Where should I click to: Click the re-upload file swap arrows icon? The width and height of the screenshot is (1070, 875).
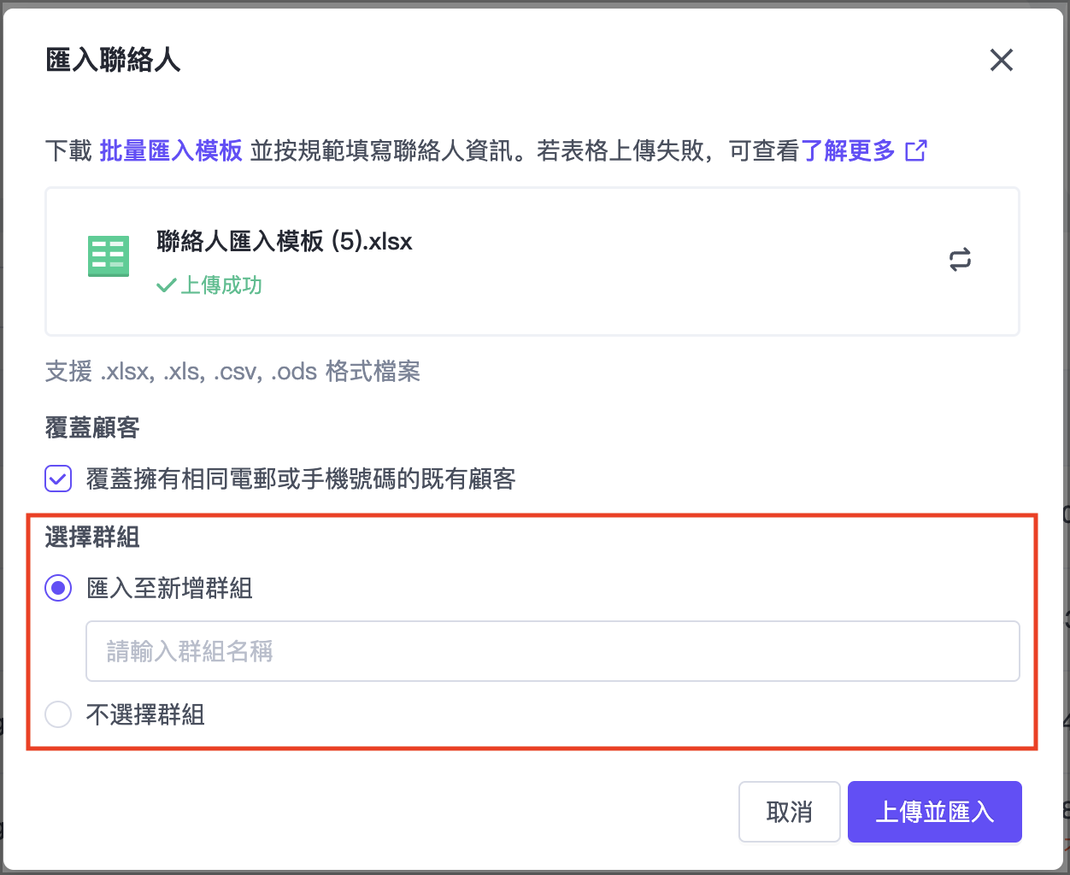960,260
